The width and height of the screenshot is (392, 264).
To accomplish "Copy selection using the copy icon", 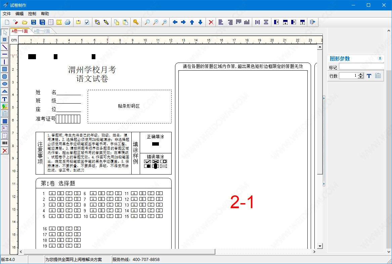I will (x=117, y=22).
